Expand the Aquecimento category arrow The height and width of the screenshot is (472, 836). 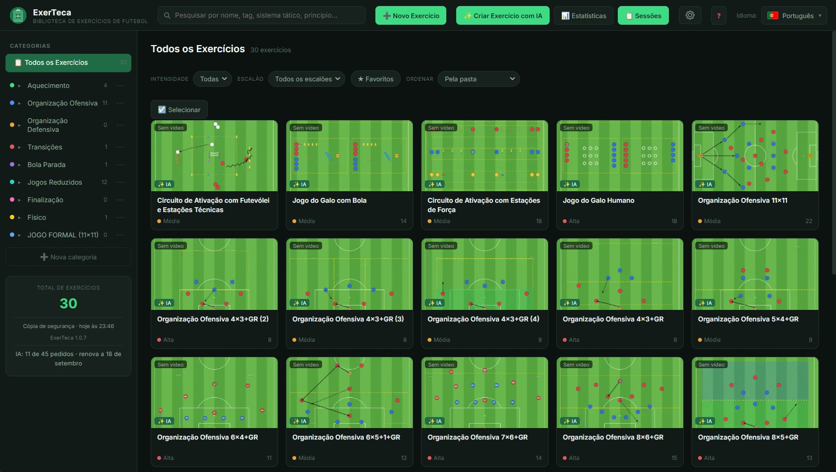(19, 86)
